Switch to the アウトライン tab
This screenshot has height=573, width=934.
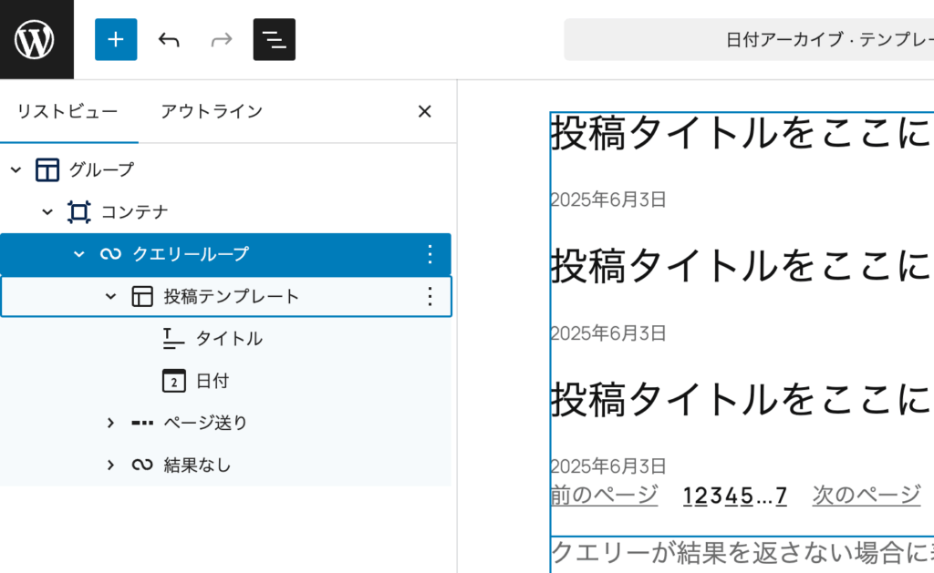coord(212,111)
